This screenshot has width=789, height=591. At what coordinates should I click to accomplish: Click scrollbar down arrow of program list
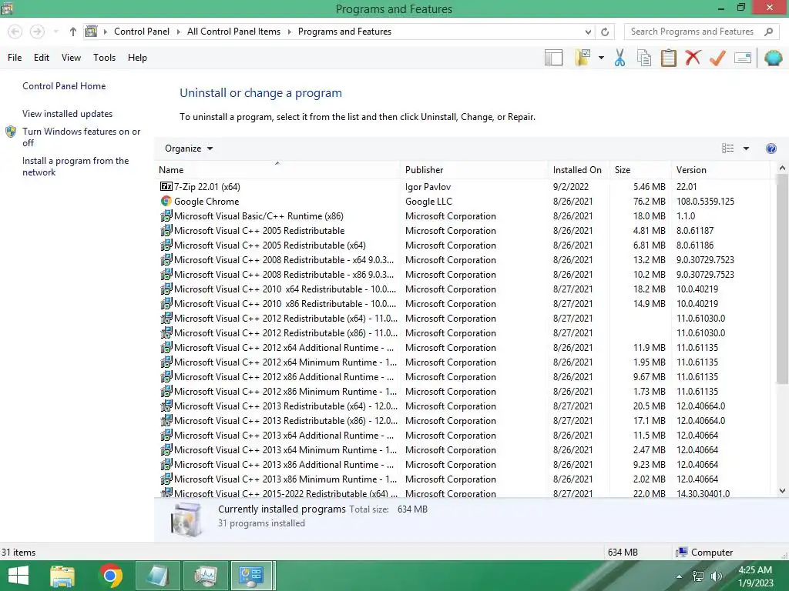[782, 490]
